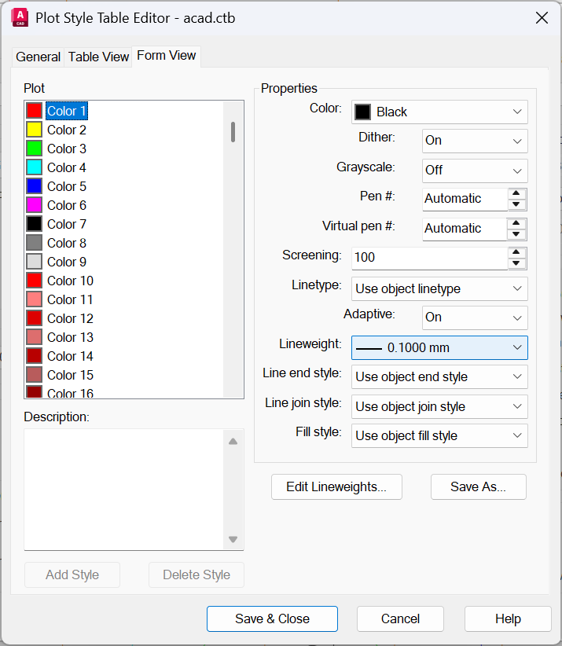Increase Screening value with up arrow

coord(516,252)
